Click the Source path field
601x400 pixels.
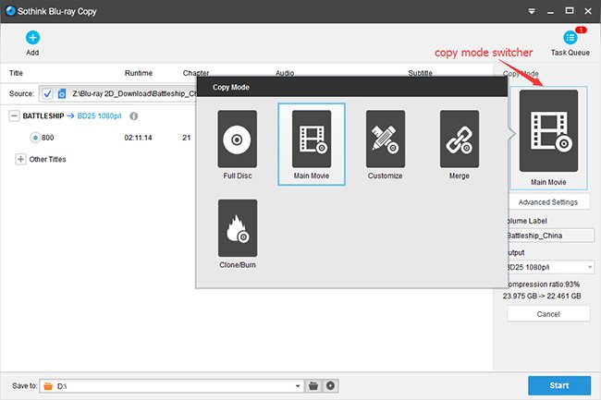click(117, 94)
